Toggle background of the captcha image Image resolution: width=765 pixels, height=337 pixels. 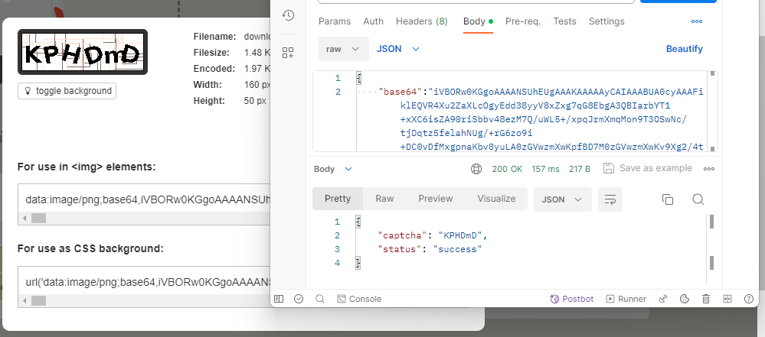pyautogui.click(x=67, y=91)
